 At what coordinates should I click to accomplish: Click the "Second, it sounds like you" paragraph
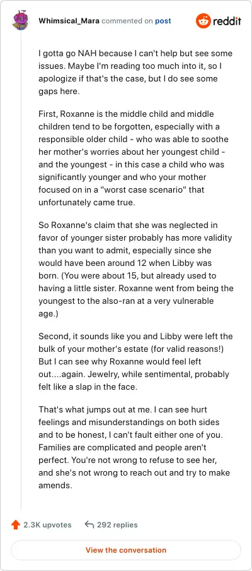(x=135, y=361)
